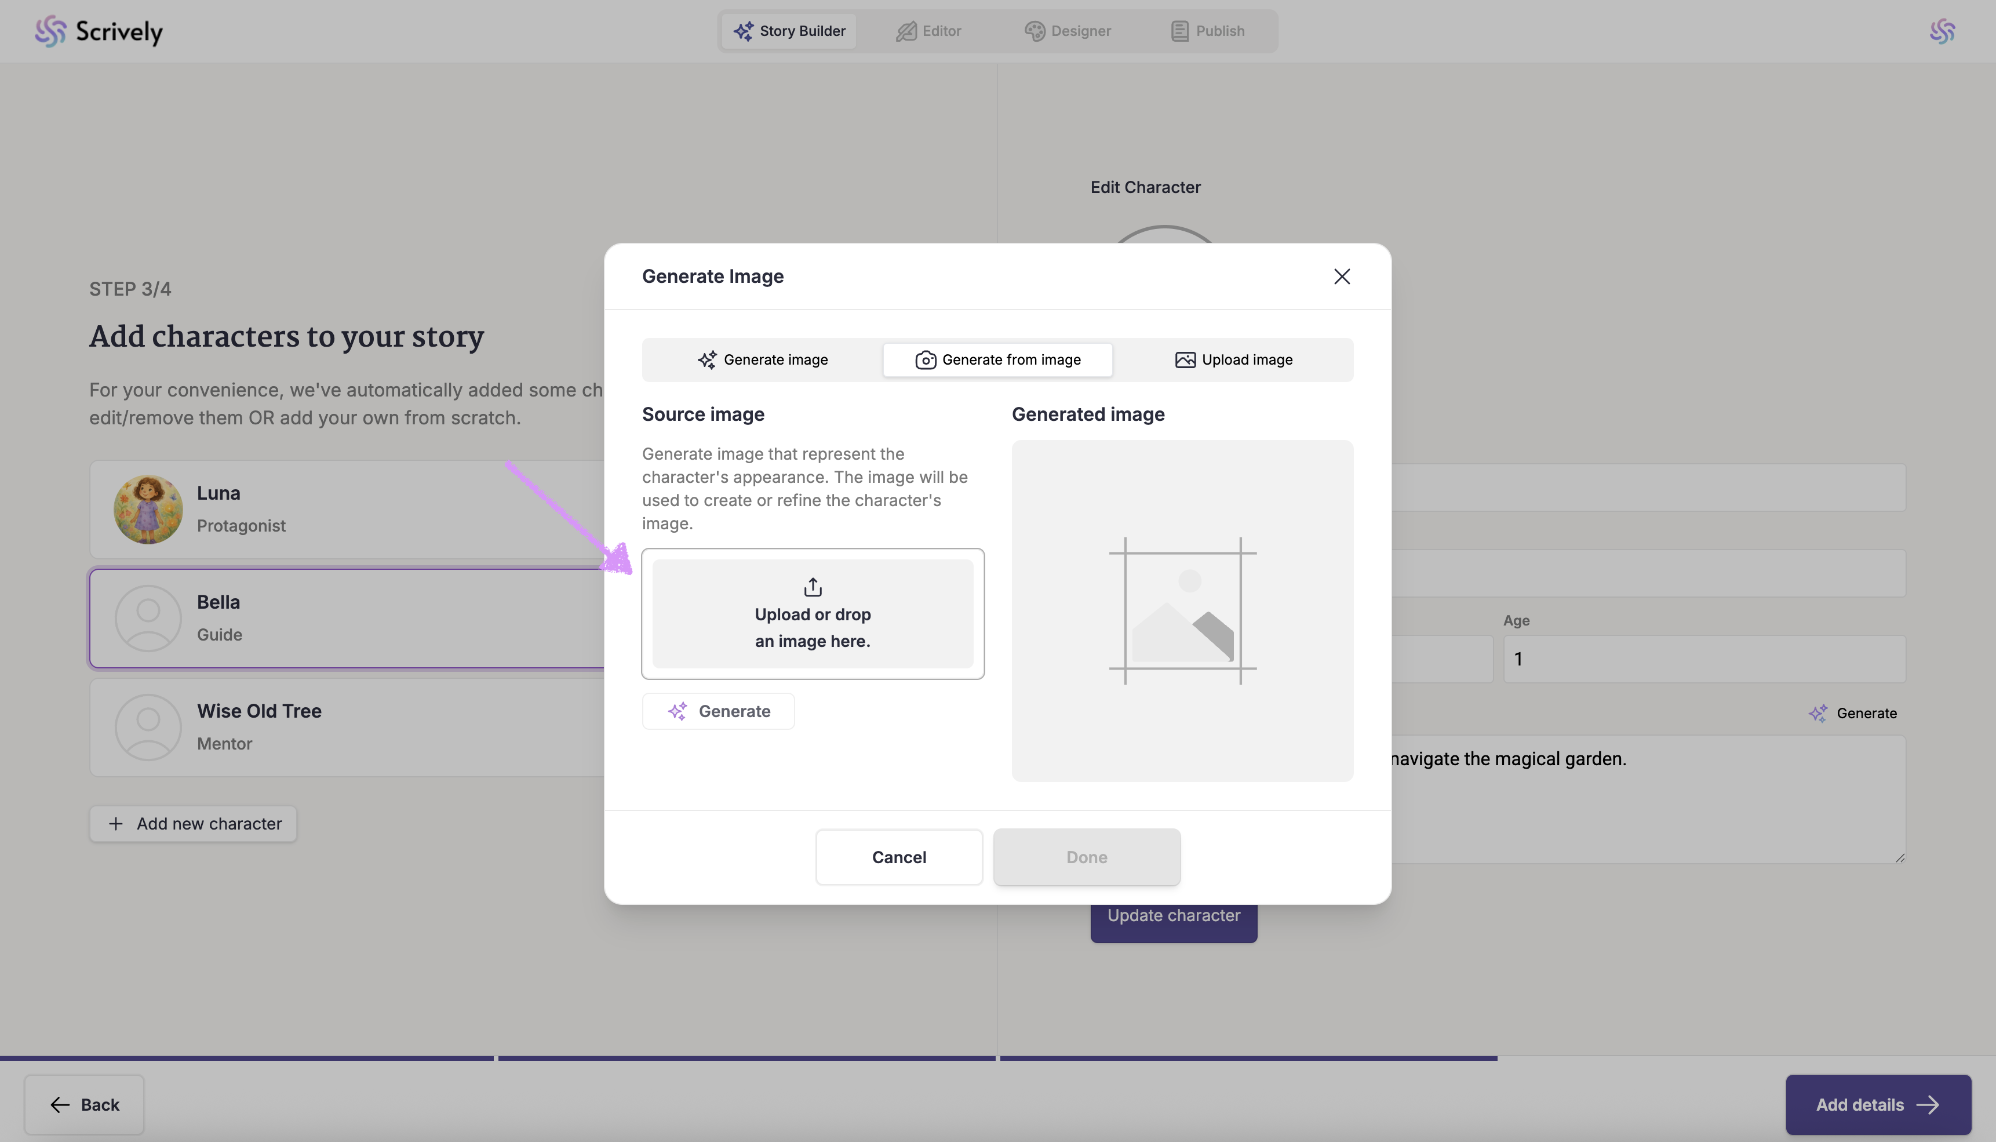Click Luna's character avatar thumbnail
This screenshot has height=1142, width=1996.
[x=148, y=509]
